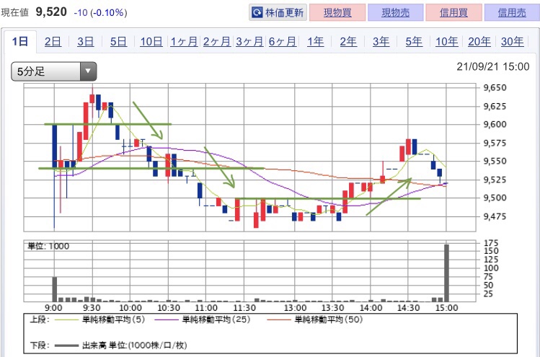Switch to the 5日 period tab

pos(118,42)
